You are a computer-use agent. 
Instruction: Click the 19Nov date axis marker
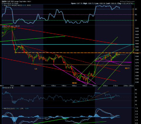click(95, 86)
